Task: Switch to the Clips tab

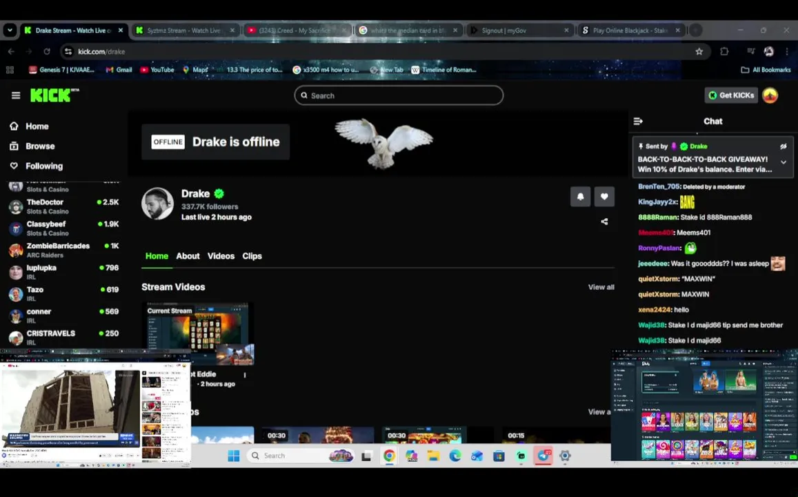Action: pos(252,256)
